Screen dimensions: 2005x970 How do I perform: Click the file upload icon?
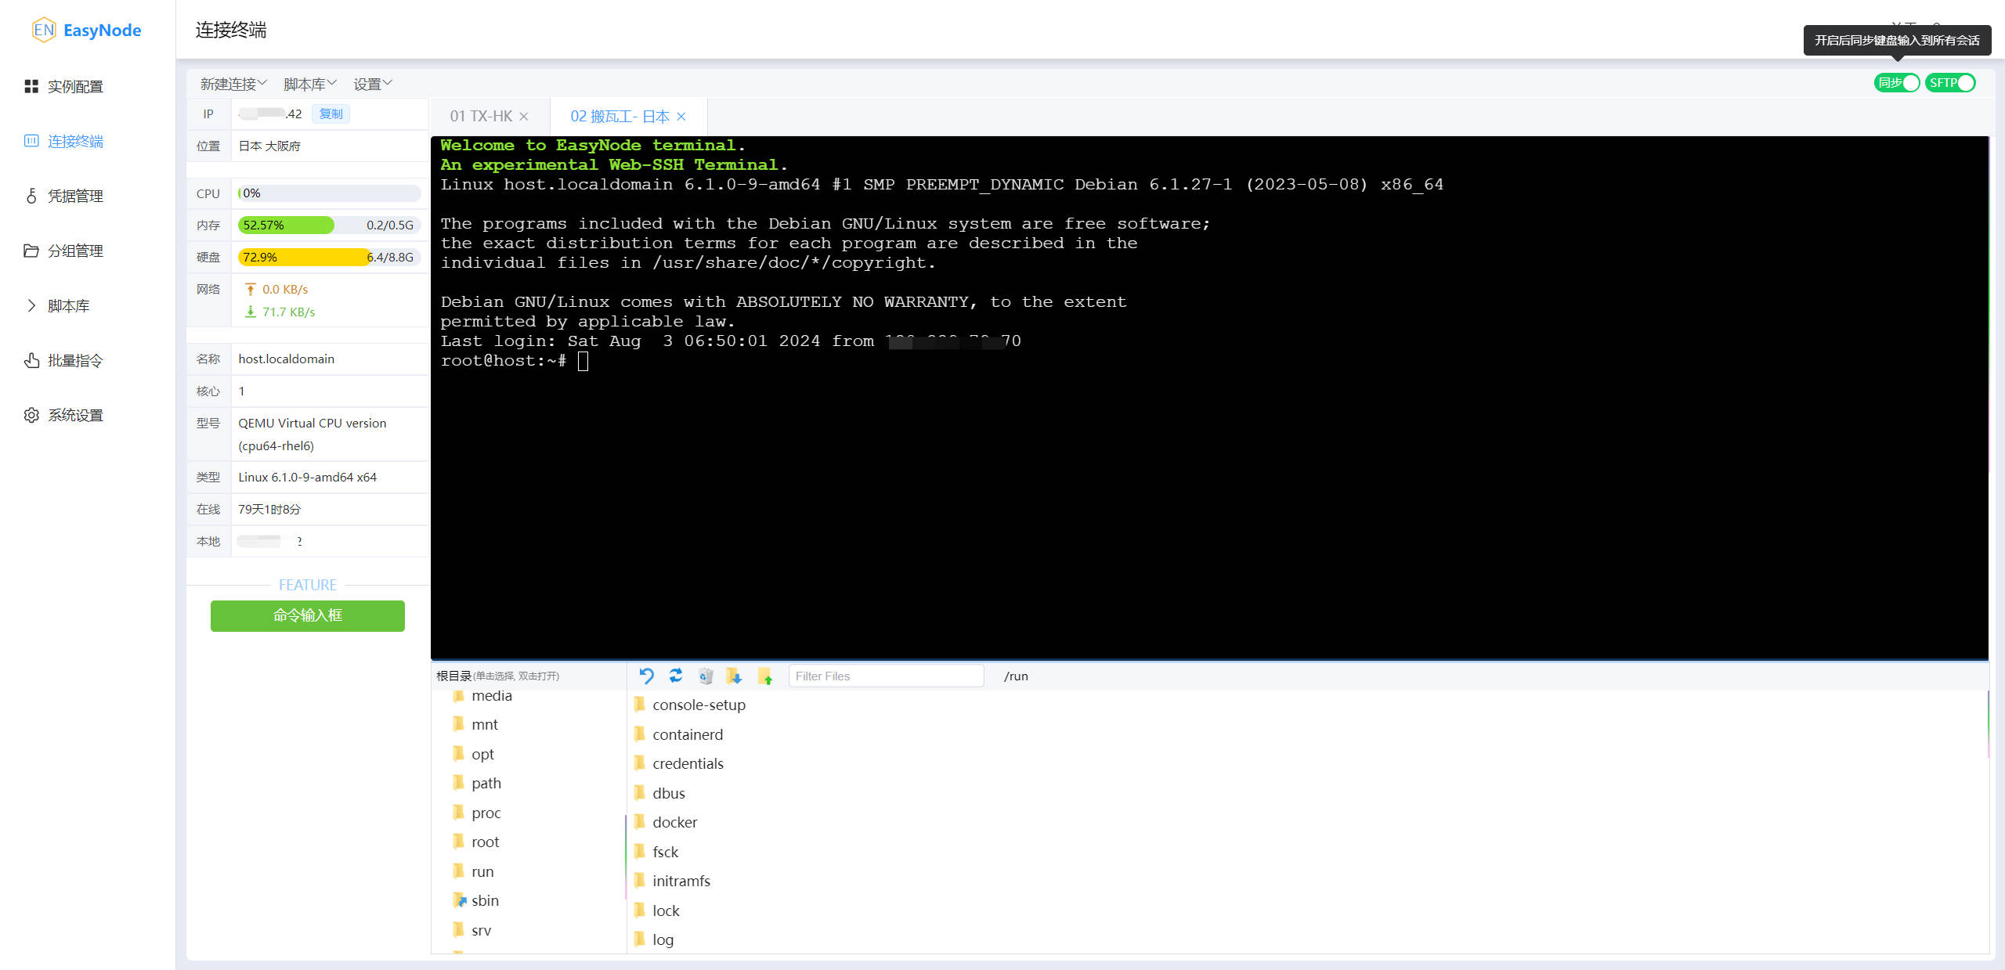click(x=765, y=676)
